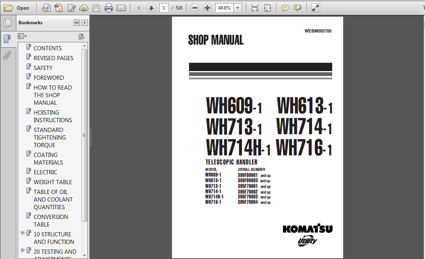Click bookmarks scrollbar up arrow

[84, 45]
